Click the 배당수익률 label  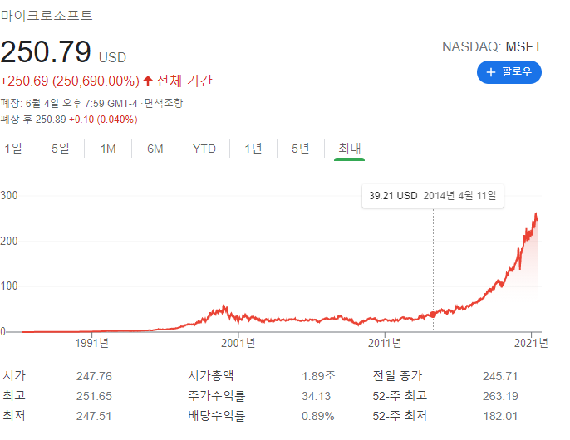click(216, 415)
